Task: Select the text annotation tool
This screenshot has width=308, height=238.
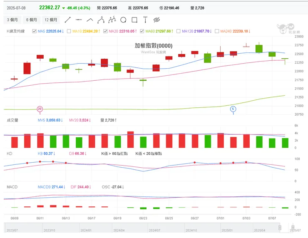Action: pos(145,20)
